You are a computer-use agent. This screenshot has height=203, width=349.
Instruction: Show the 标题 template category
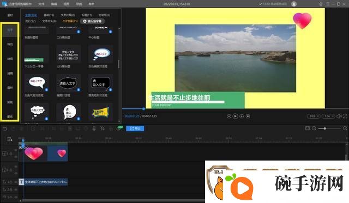[x=87, y=15]
